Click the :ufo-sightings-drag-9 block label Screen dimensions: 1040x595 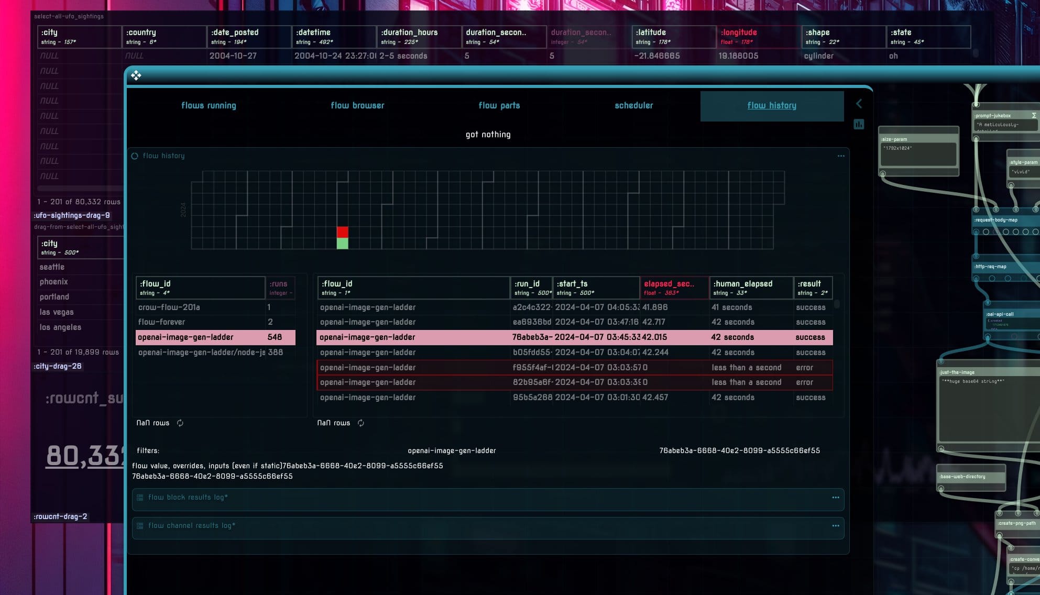[x=72, y=215]
